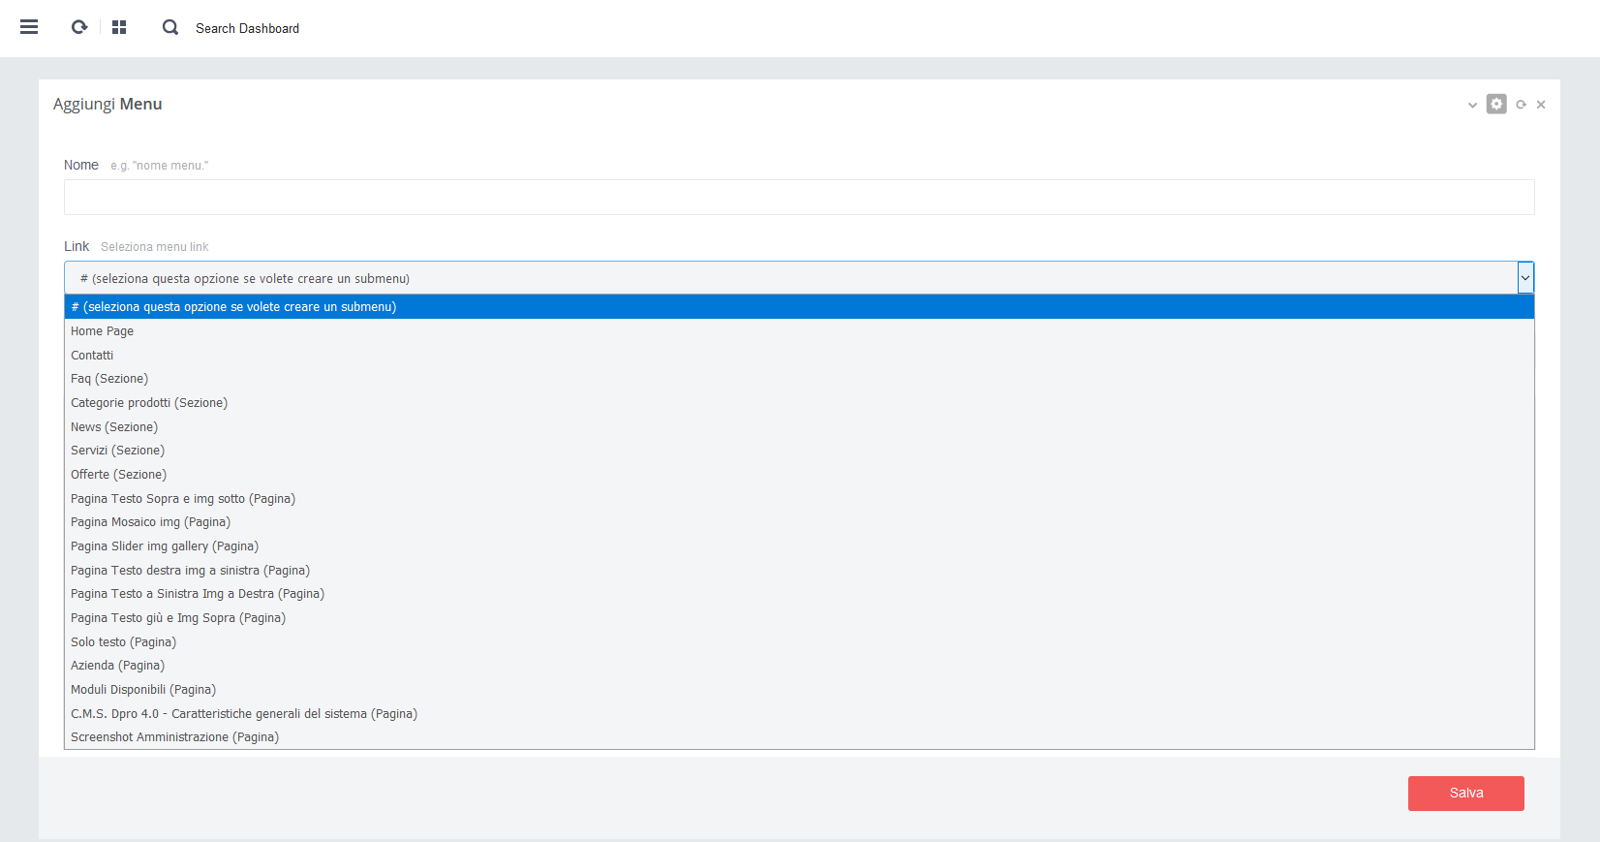This screenshot has height=842, width=1600.
Task: Open panel settings gear icon
Action: (x=1496, y=104)
